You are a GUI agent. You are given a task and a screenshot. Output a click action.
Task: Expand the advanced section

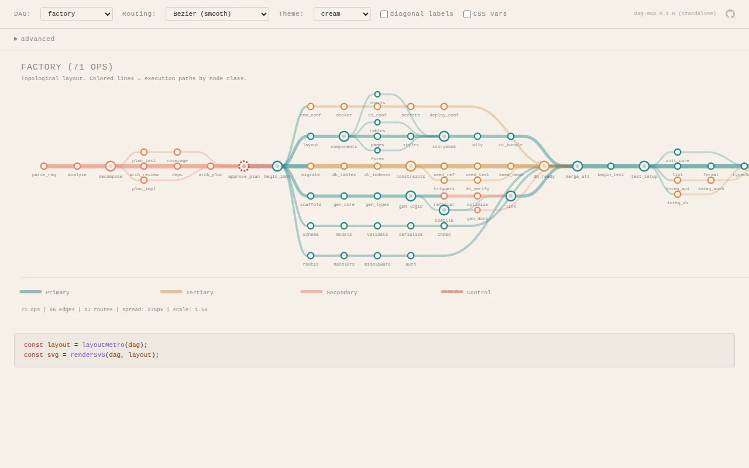[35, 39]
